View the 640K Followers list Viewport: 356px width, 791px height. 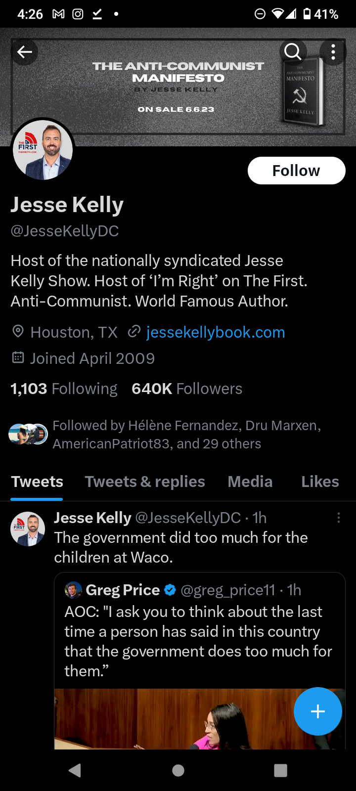(187, 389)
